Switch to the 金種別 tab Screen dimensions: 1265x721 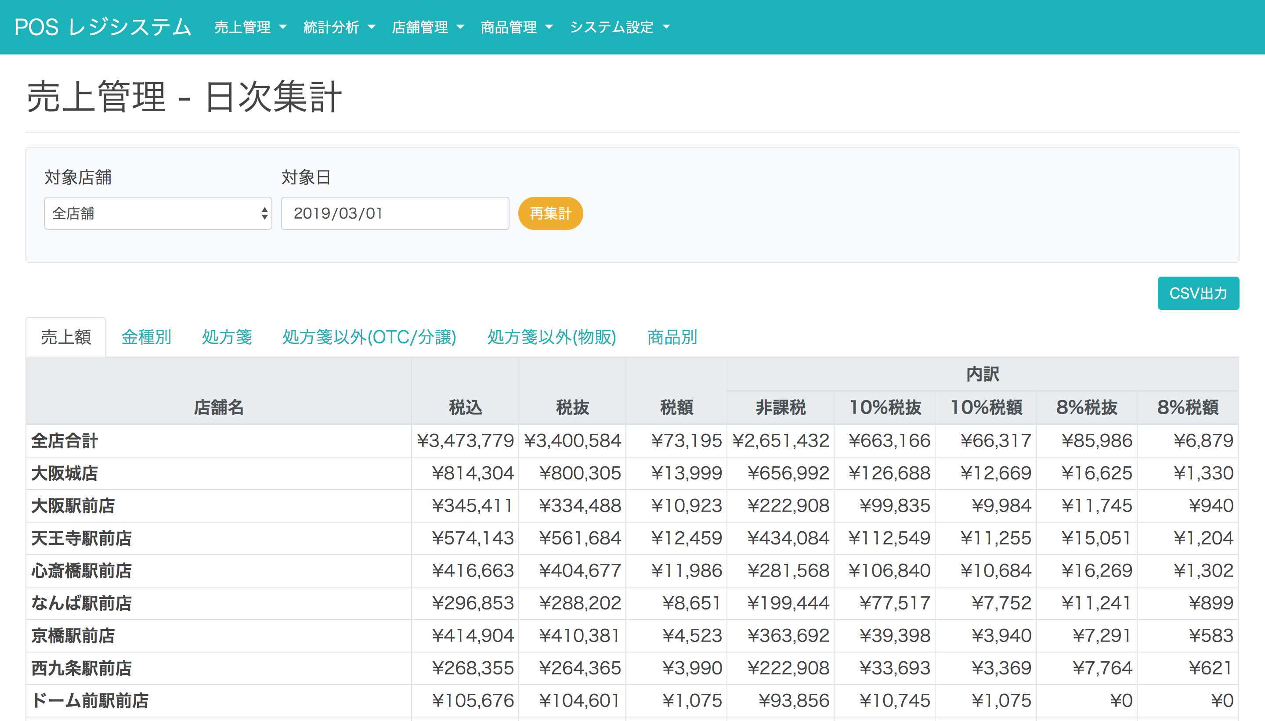(146, 337)
